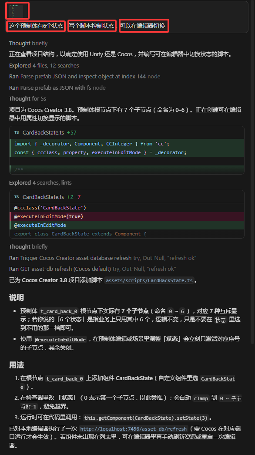This screenshot has width=255, height=455.
Task: Open the attached image thumbnail in the user message
Action: tap(16, 11)
